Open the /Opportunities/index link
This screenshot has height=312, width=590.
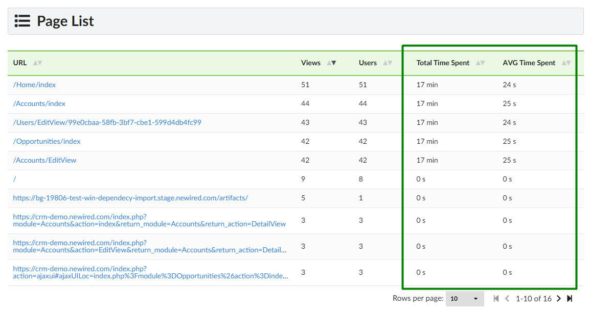(47, 141)
